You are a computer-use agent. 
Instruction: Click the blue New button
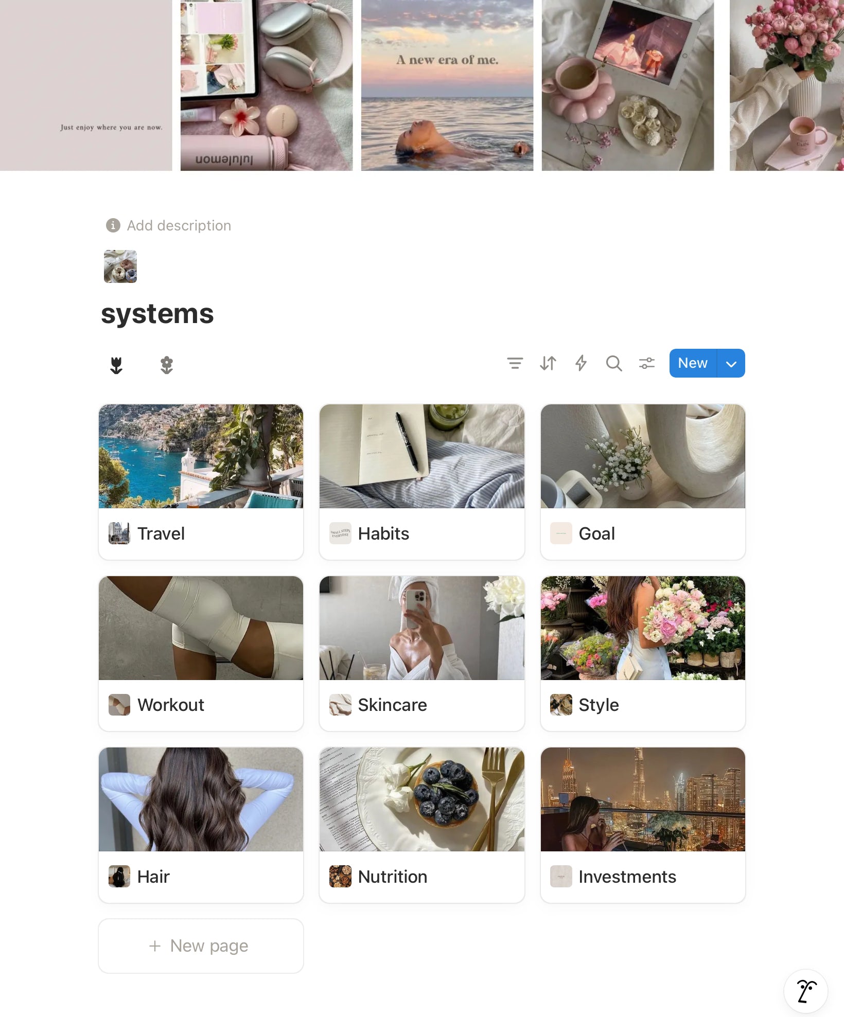(693, 363)
